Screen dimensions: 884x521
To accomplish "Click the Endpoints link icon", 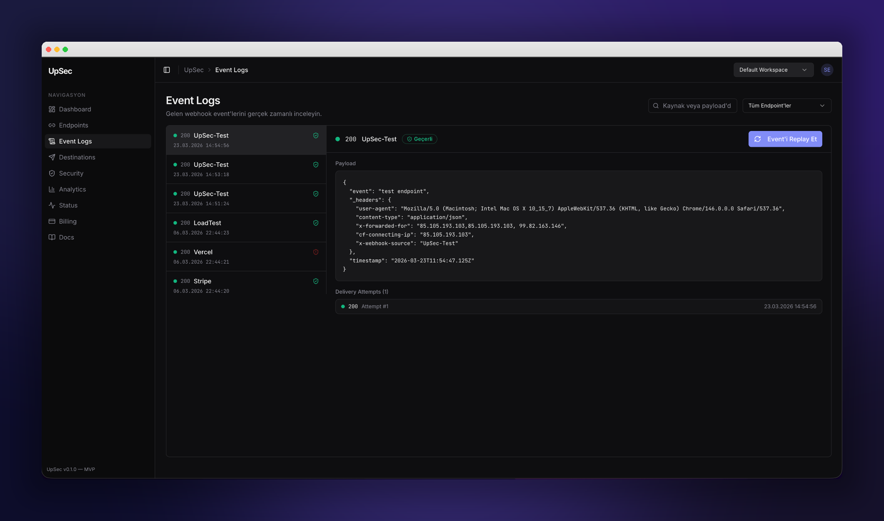I will [52, 125].
